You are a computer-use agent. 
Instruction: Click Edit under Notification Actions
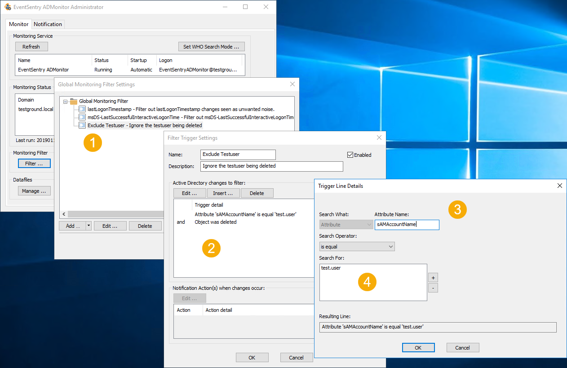pyautogui.click(x=190, y=298)
